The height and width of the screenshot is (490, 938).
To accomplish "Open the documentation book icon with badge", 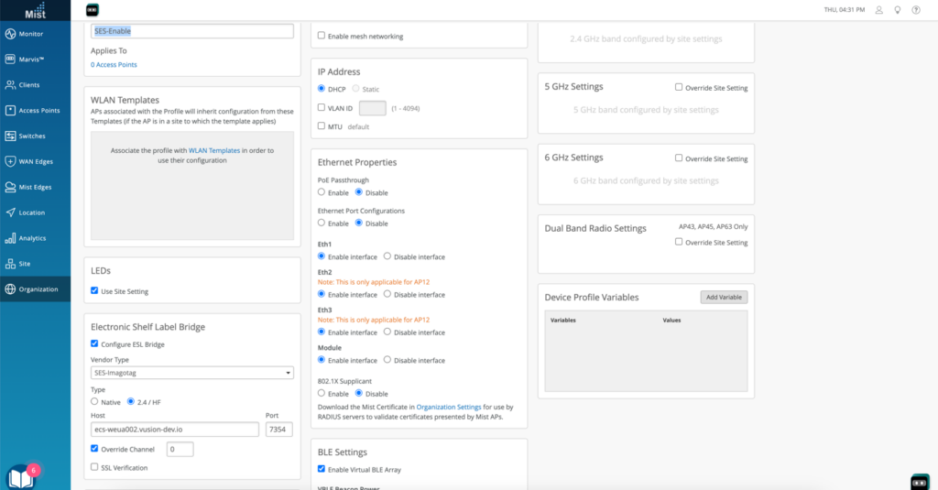I will coord(20,477).
